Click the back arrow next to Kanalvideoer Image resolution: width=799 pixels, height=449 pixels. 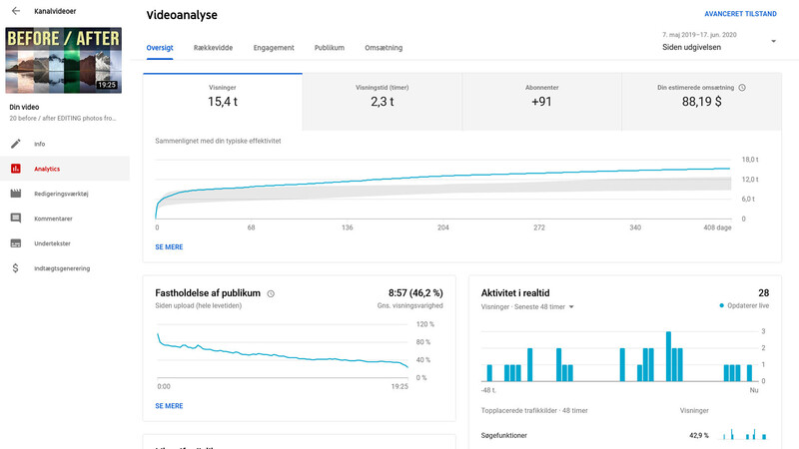[16, 11]
